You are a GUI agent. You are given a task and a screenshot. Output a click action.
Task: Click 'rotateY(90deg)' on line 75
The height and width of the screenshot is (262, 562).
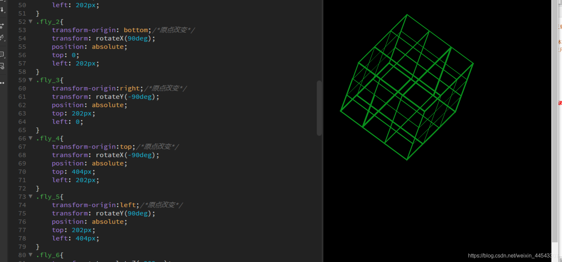[x=123, y=213]
